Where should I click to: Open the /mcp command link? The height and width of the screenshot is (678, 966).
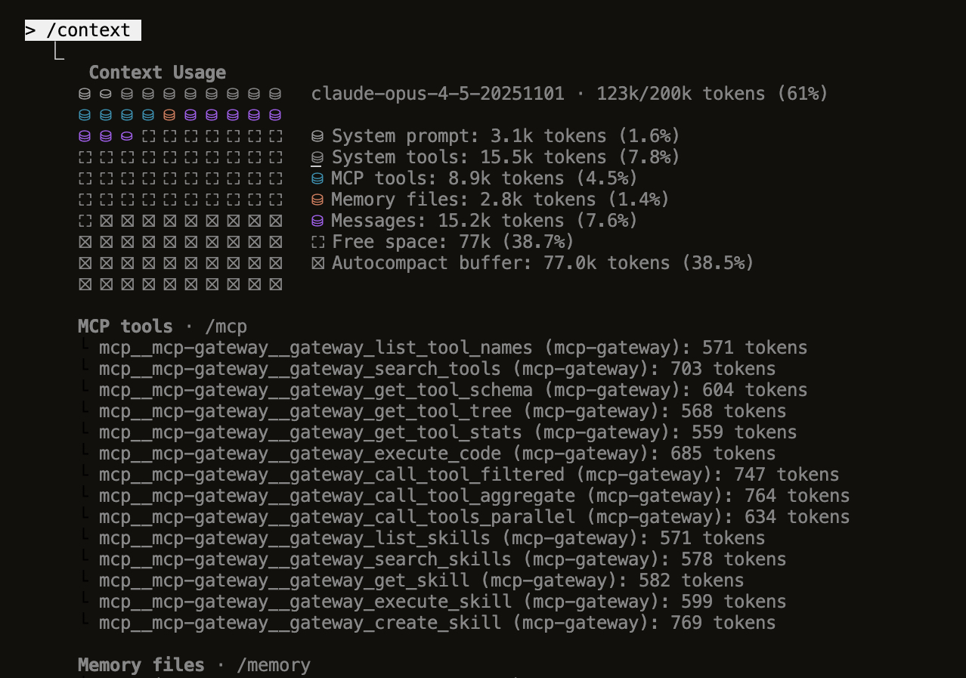226,326
